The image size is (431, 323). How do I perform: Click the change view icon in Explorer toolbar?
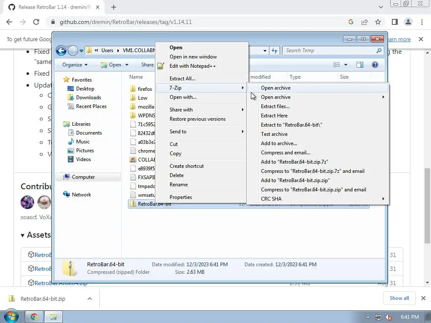(336, 64)
